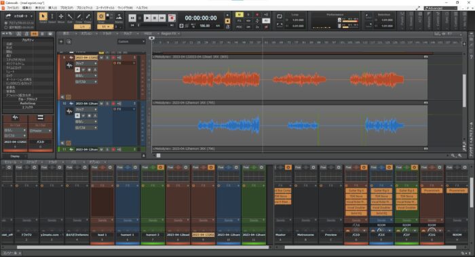This screenshot has width=475, height=257.
Task: Arm recording with the Record button
Action: [x=172, y=18]
